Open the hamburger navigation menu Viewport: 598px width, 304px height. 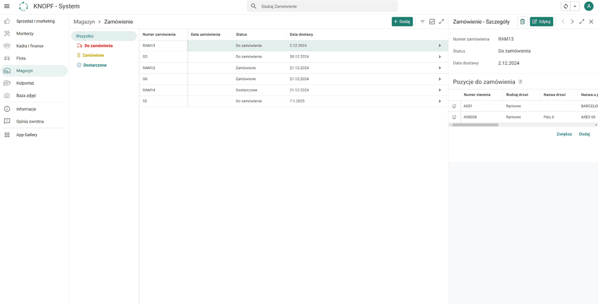(x=7, y=6)
